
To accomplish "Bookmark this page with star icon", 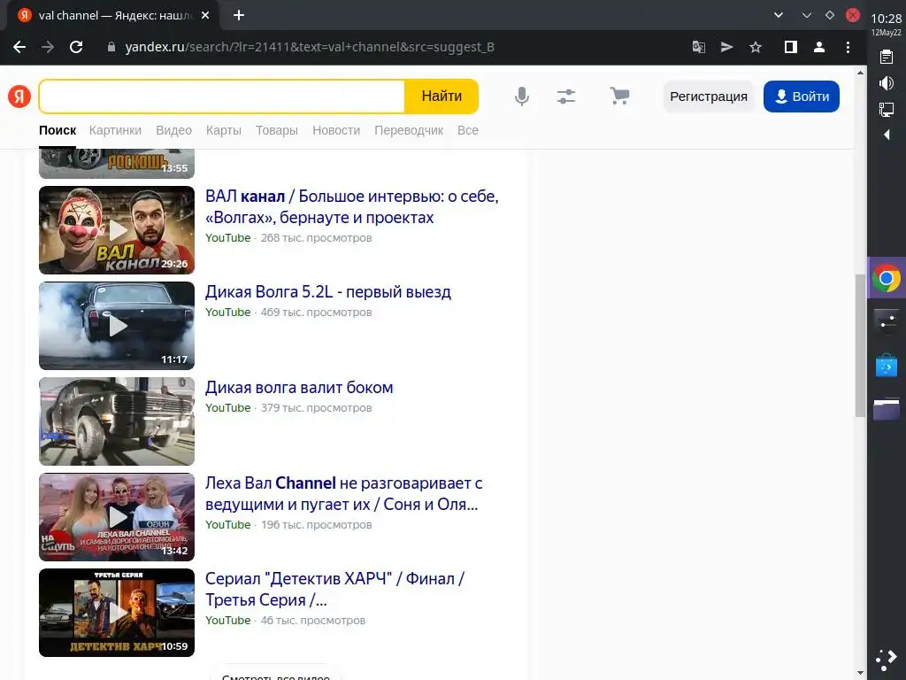I will tap(756, 47).
